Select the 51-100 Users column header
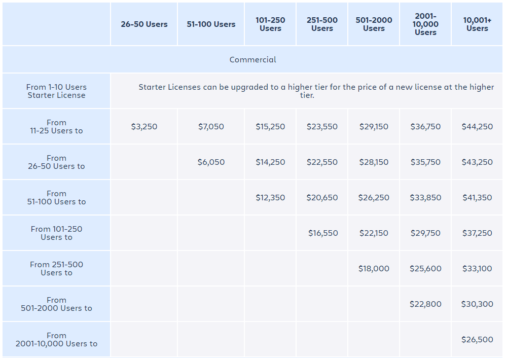This screenshot has width=506, height=358. (211, 24)
